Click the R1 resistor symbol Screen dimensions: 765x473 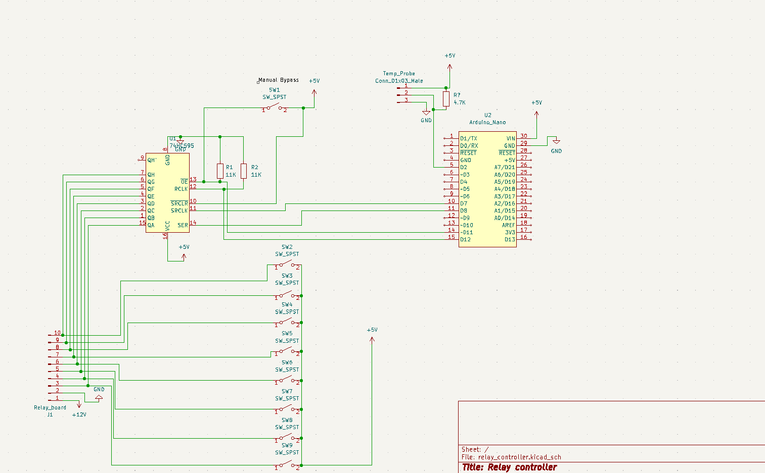tap(220, 171)
